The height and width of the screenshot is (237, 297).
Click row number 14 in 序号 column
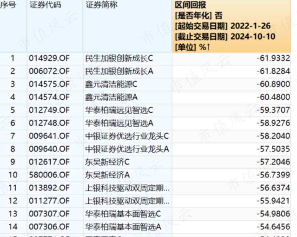point(13,226)
